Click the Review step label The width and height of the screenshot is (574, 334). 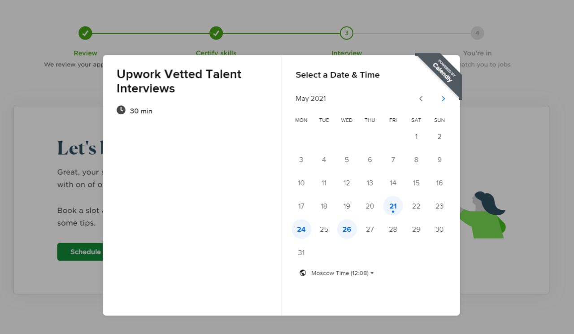(85, 53)
